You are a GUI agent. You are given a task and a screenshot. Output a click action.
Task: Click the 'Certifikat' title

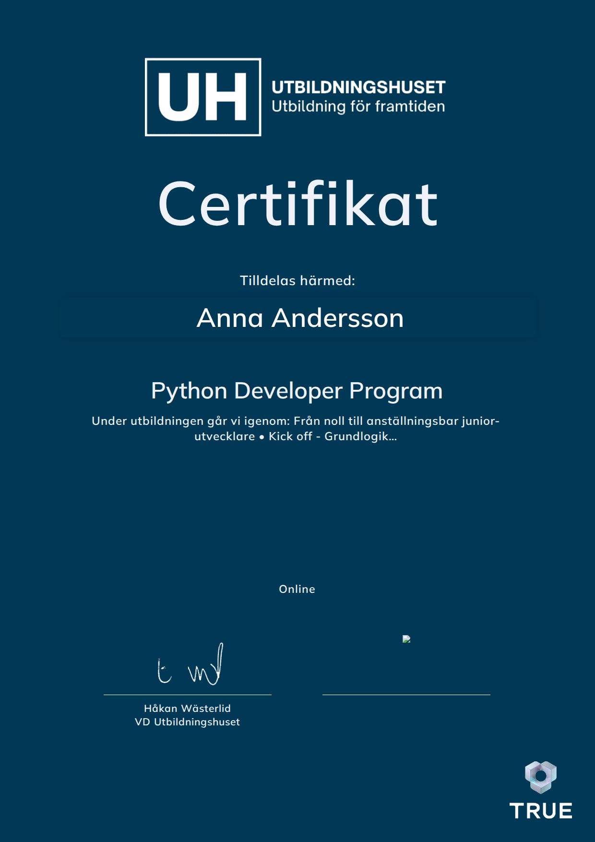tap(297, 204)
